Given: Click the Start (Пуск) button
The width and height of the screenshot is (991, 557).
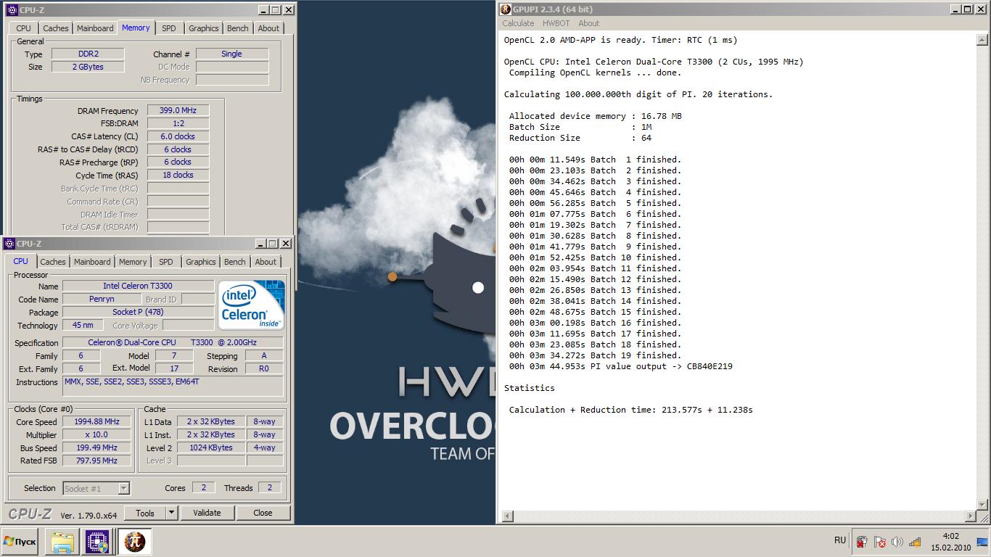Looking at the screenshot, I should click(20, 542).
